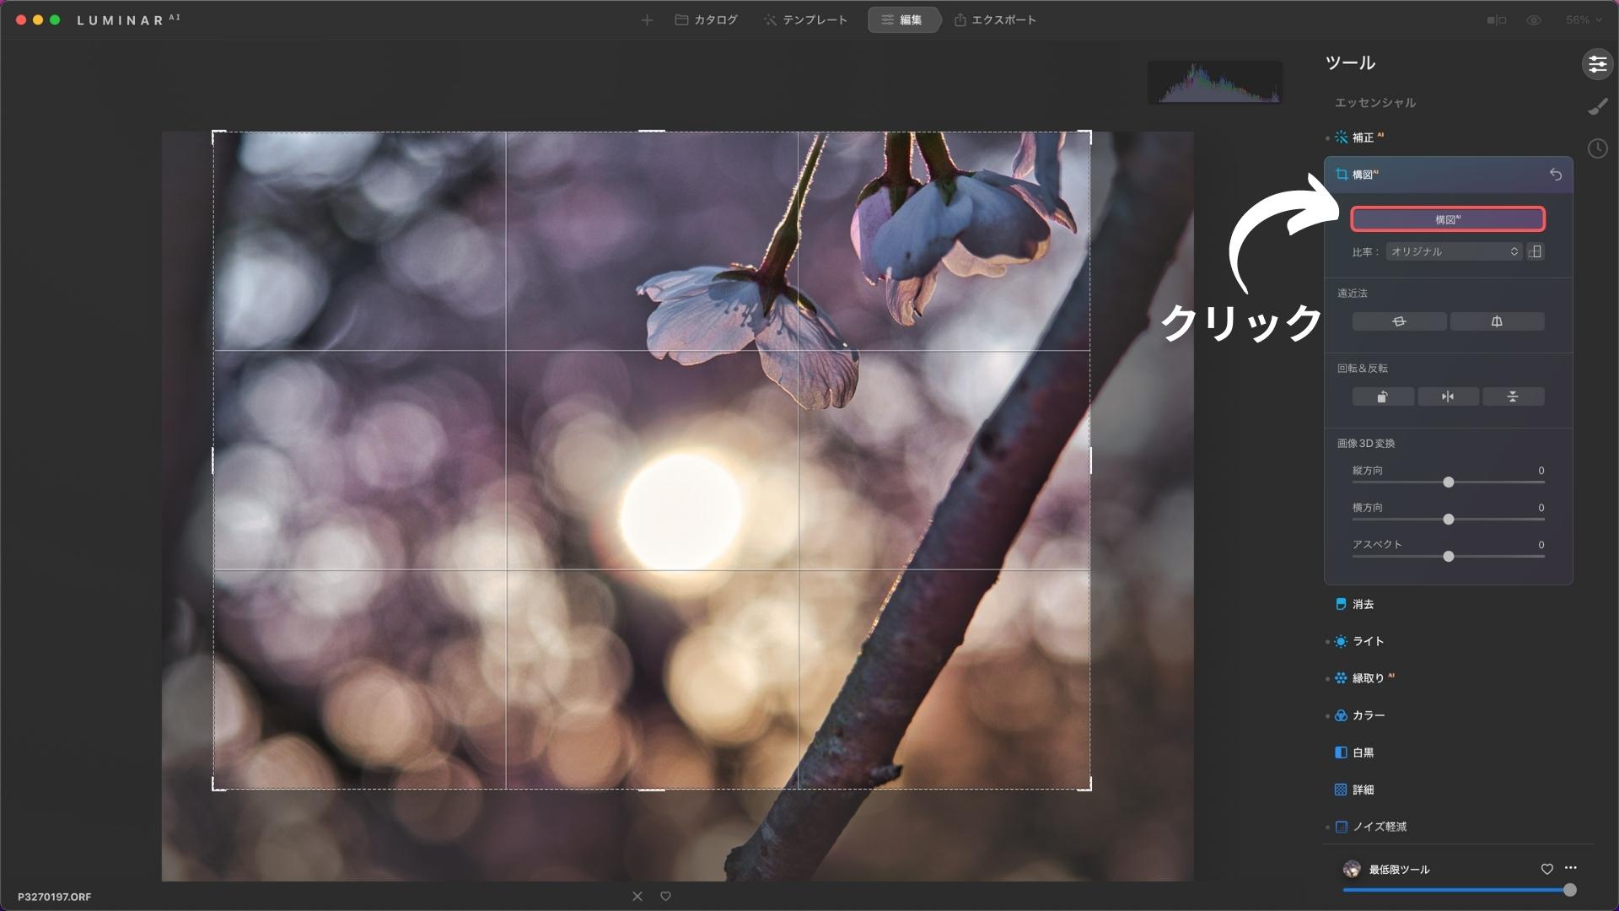Click the horizon alignment perspective icon
Image resolution: width=1619 pixels, height=911 pixels.
click(1399, 321)
